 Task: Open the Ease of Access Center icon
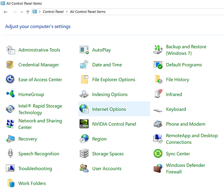(10, 79)
